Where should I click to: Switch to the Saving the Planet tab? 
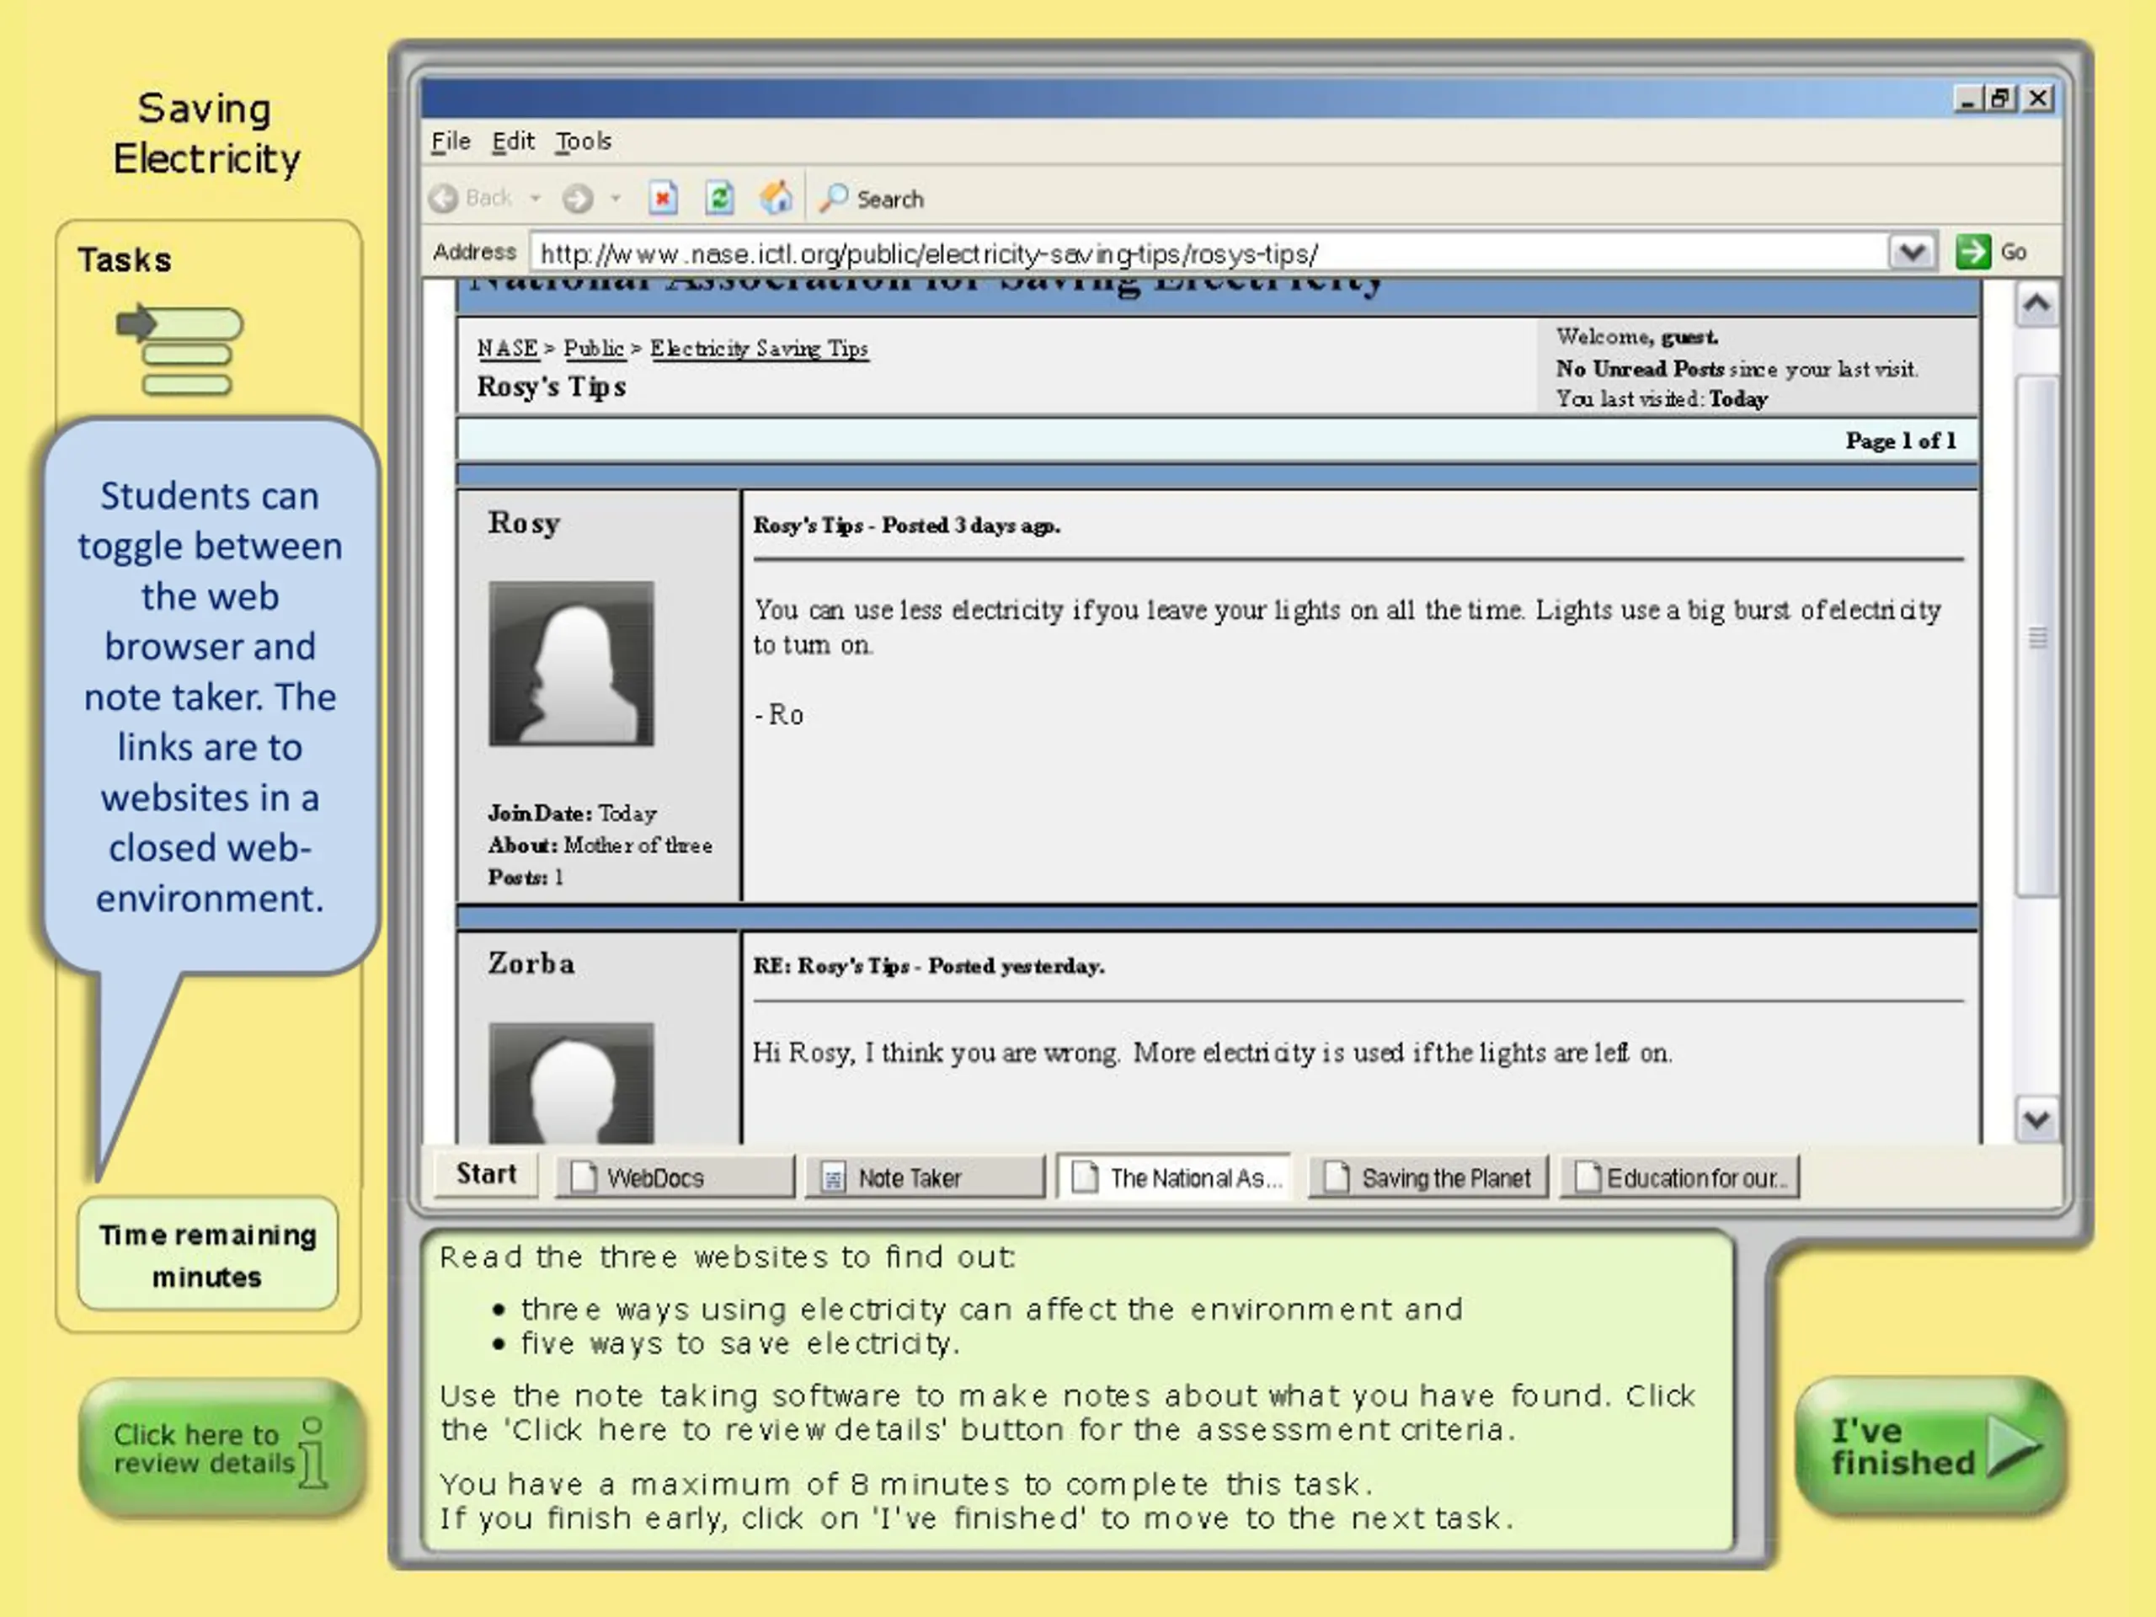(x=1428, y=1177)
